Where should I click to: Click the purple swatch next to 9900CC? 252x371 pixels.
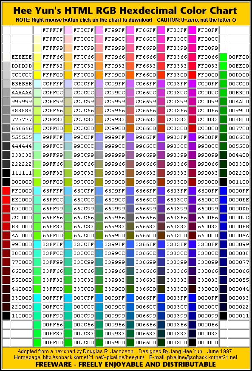tap(192, 146)
